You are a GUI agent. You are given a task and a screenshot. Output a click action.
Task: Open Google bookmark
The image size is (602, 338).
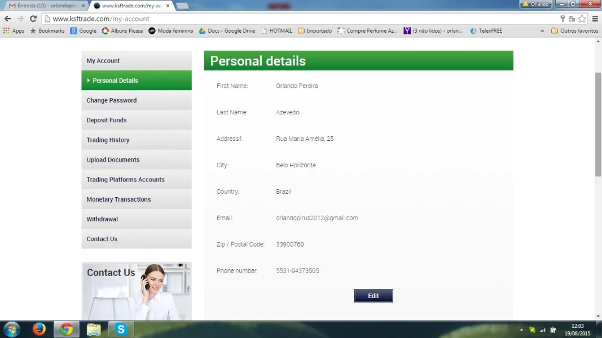[84, 30]
